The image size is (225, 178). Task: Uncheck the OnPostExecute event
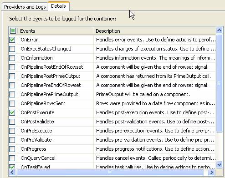pyautogui.click(x=12, y=112)
